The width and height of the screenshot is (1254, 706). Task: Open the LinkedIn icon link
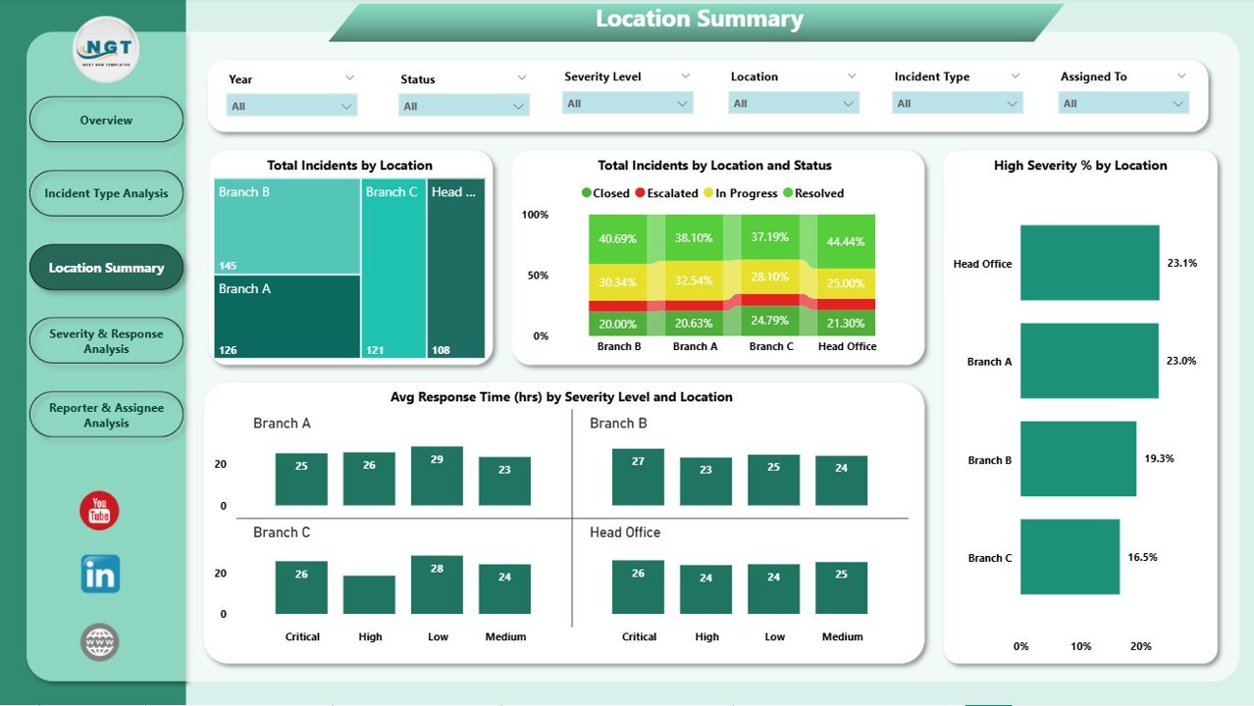[x=100, y=574]
